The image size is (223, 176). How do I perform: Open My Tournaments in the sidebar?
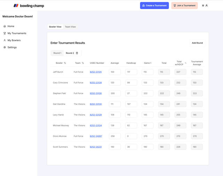point(17,33)
